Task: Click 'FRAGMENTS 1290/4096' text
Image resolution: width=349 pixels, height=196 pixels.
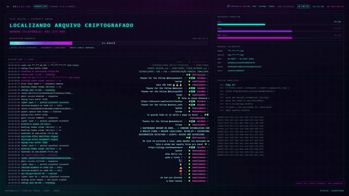Action: 53,48
